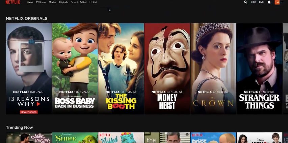Open Jane the Virgin in Trending Now
Viewport: 288px width, 143px height.
coord(29,138)
